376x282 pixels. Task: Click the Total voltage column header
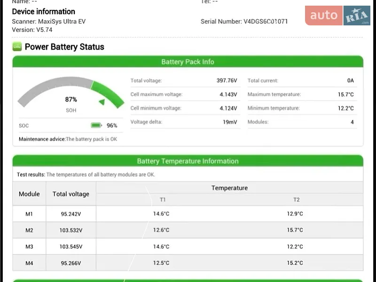tap(71, 194)
